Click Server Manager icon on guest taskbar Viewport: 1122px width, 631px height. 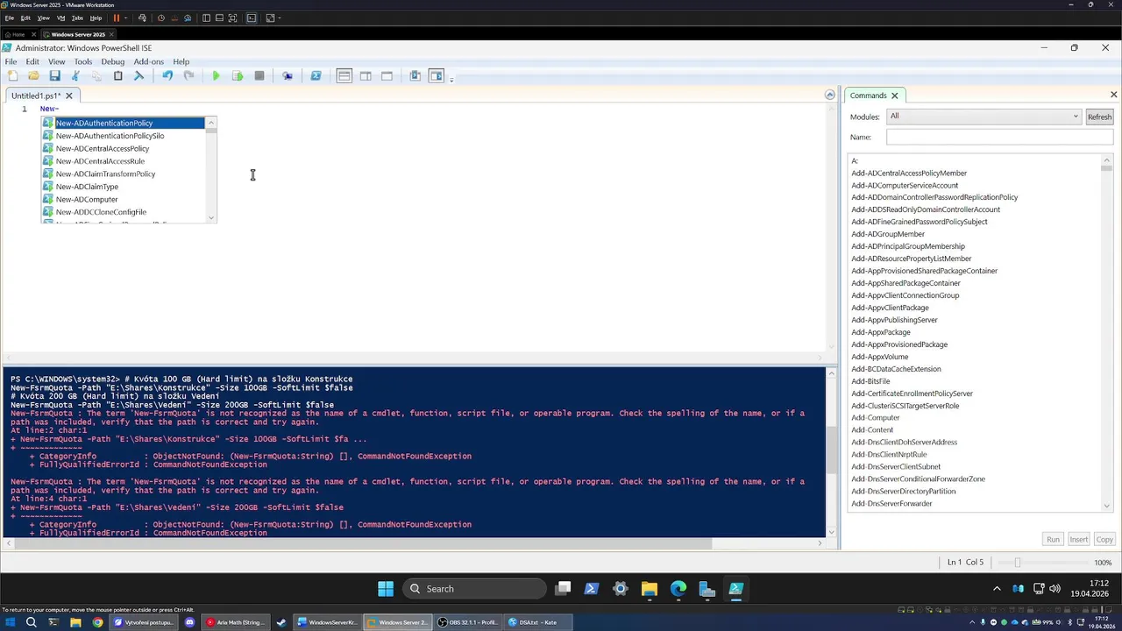[x=707, y=589]
